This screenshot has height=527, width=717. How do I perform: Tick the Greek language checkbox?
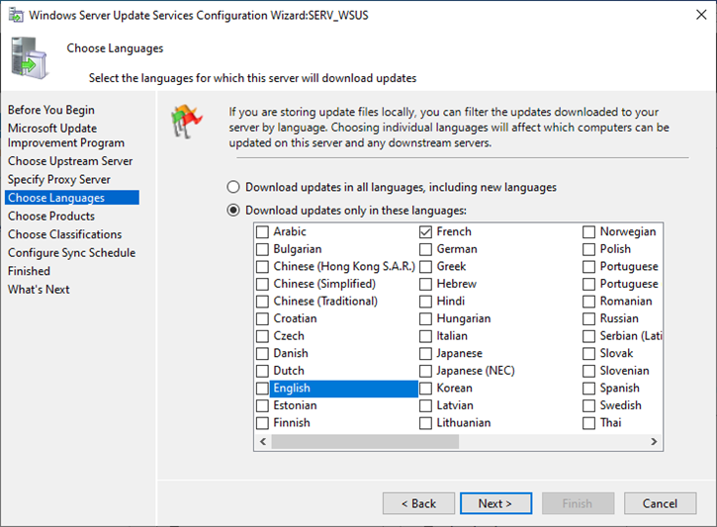pos(425,267)
